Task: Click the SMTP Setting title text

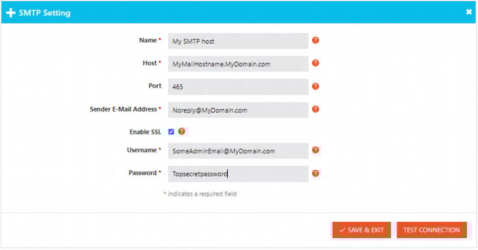Action: click(x=45, y=13)
